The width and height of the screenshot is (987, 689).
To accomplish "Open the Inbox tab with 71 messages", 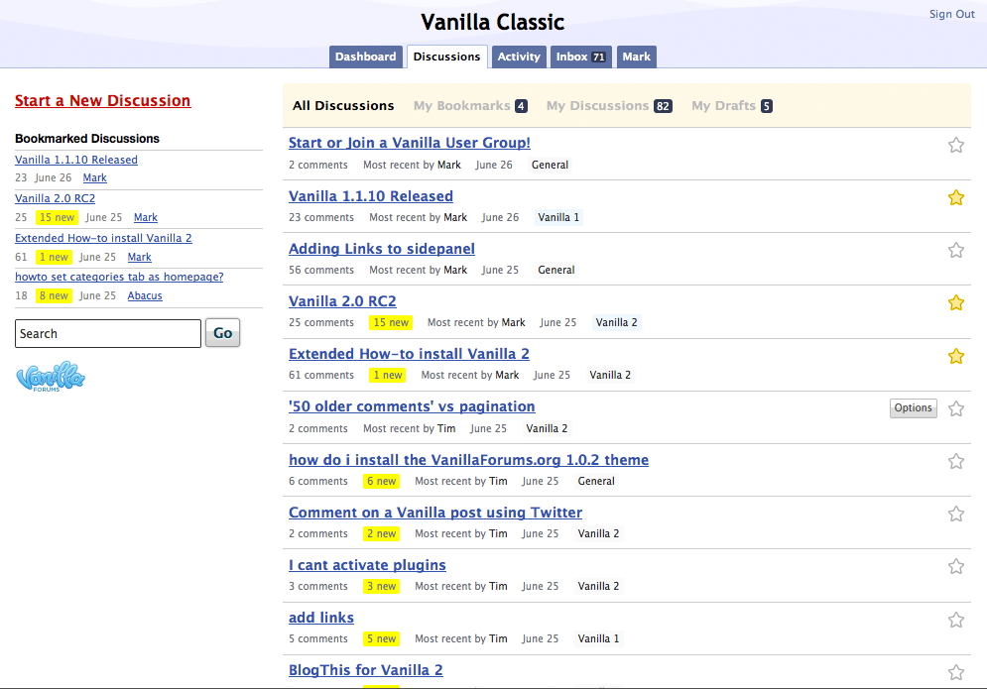I will tap(580, 57).
